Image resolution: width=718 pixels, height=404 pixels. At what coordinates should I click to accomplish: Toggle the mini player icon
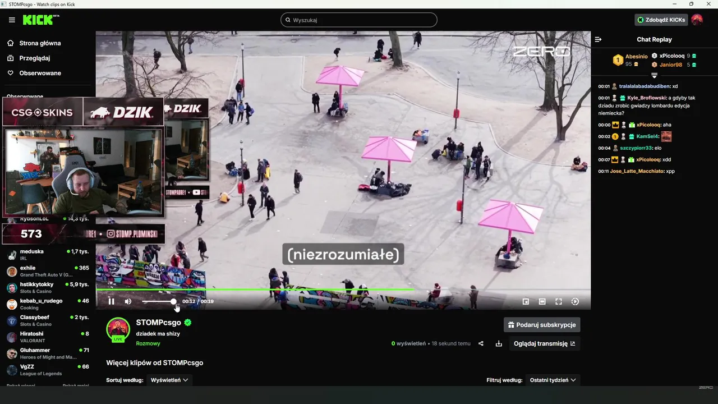[x=526, y=301]
